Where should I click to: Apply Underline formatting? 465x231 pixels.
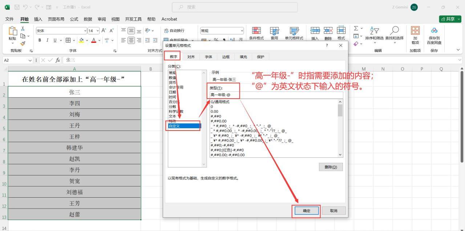click(x=55, y=40)
